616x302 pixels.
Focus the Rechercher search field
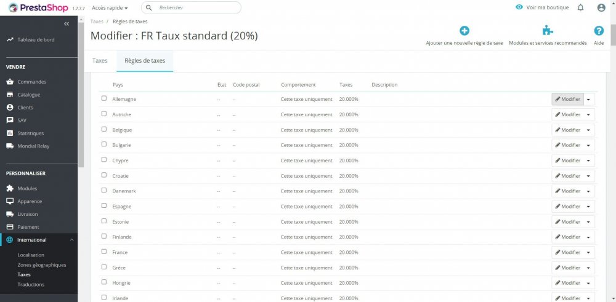pos(191,7)
